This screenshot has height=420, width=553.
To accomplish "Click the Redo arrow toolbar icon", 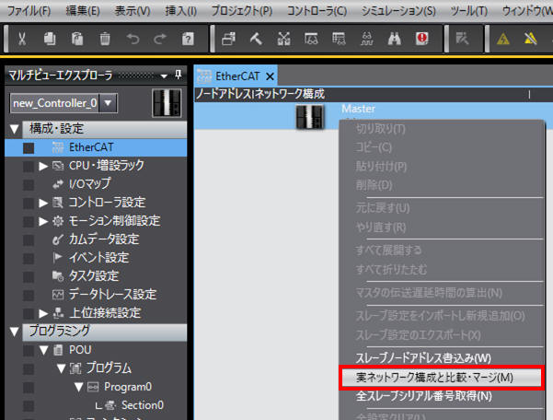I will point(160,39).
